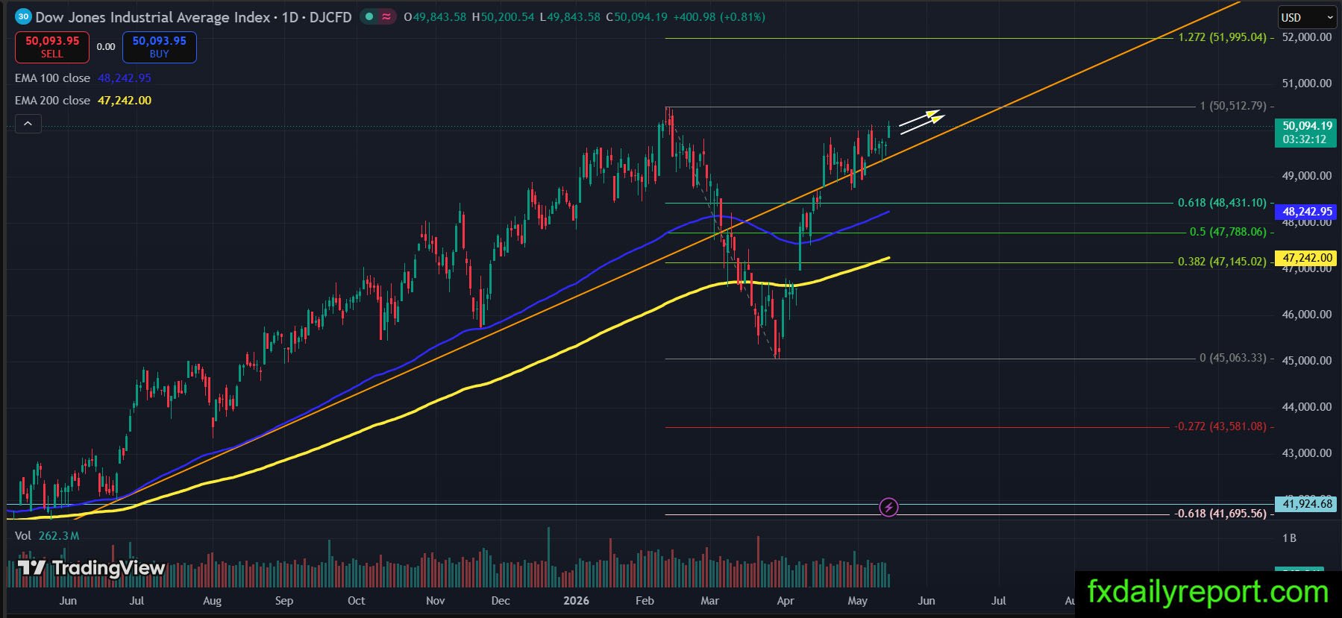Click the 46,000.00 price scale label
Viewport: 1342px width, 618px height.
[1306, 315]
